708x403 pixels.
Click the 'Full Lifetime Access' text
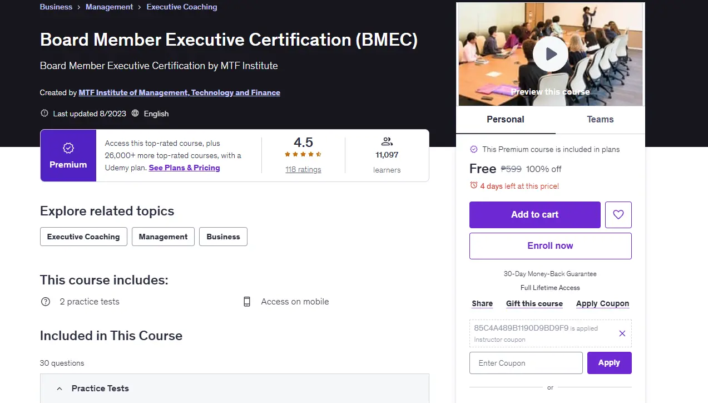(550, 288)
